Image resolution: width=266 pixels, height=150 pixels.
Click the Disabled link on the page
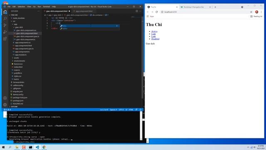tap(155, 39)
